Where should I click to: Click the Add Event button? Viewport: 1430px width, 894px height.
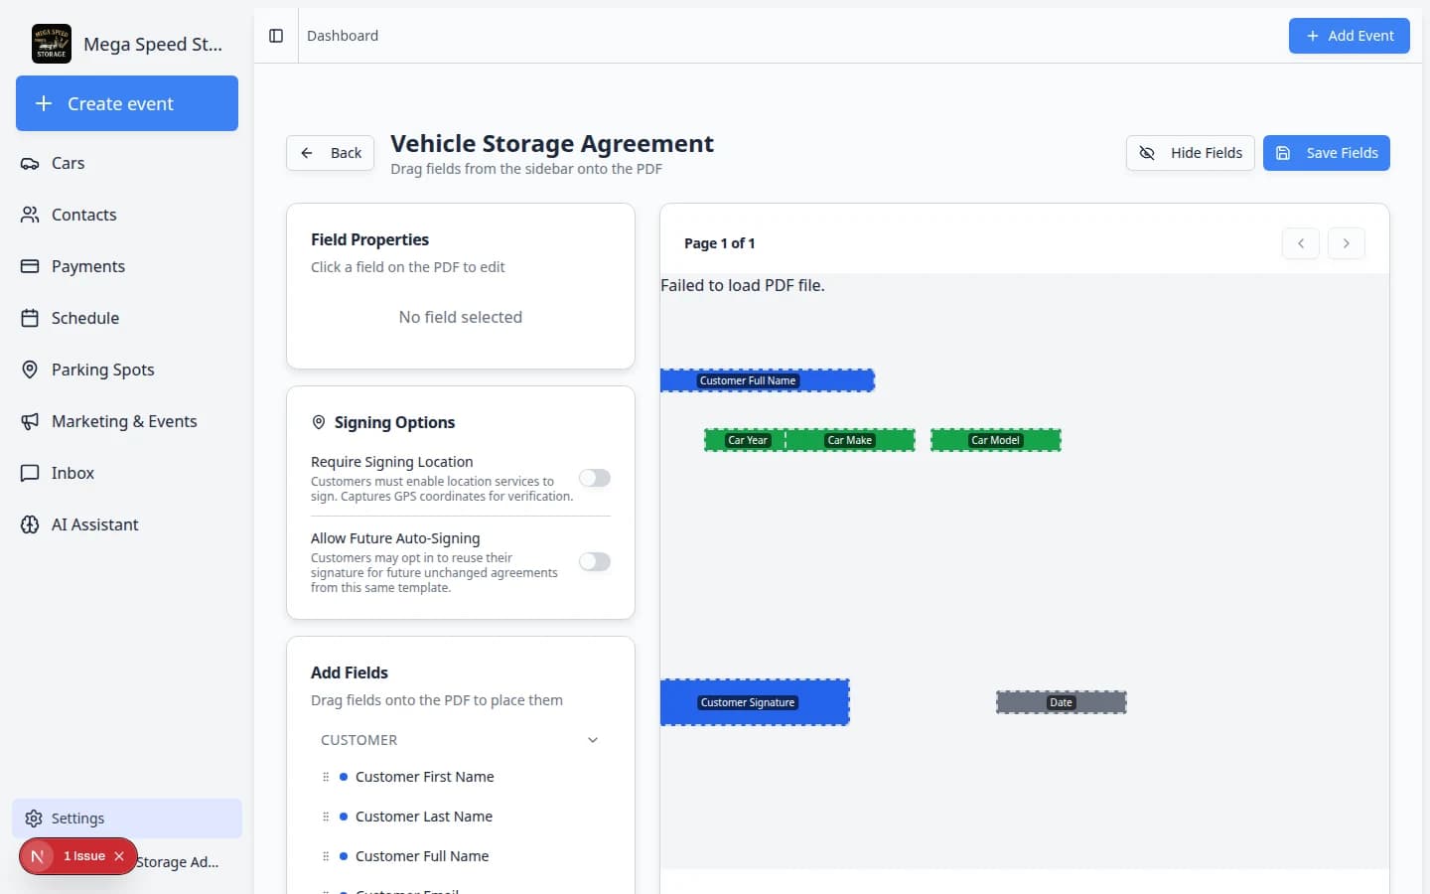pyautogui.click(x=1349, y=36)
